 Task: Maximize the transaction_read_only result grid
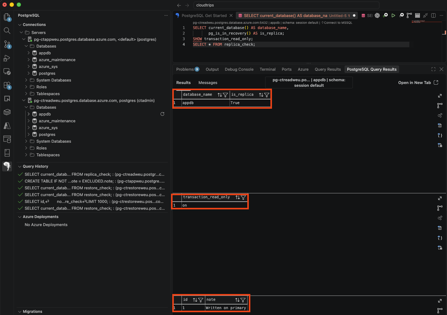[440, 198]
